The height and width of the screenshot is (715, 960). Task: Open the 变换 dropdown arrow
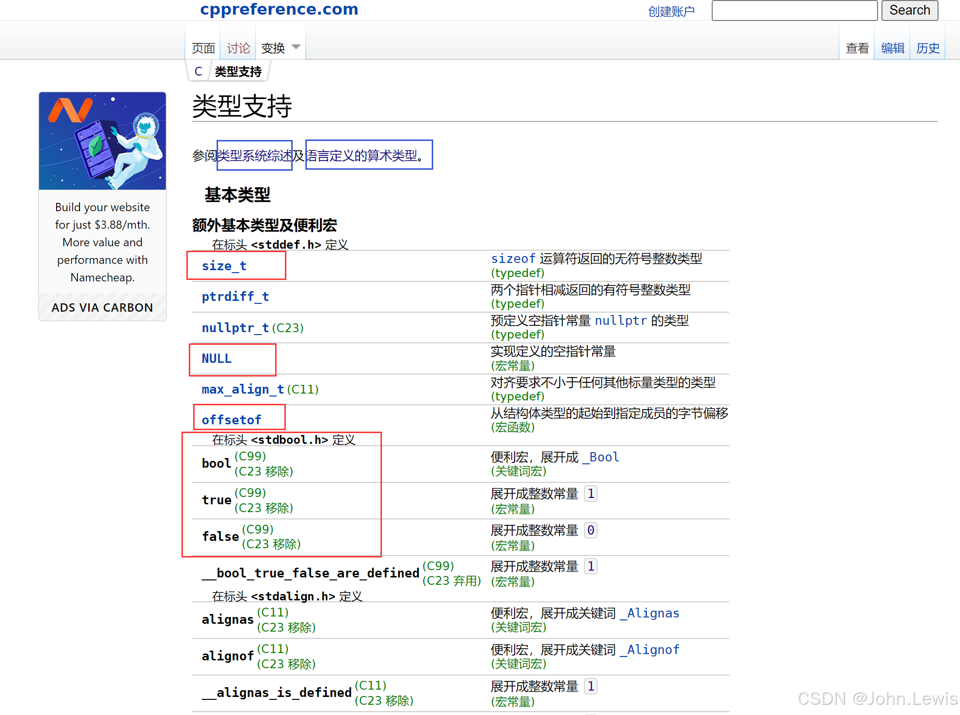[x=296, y=47]
